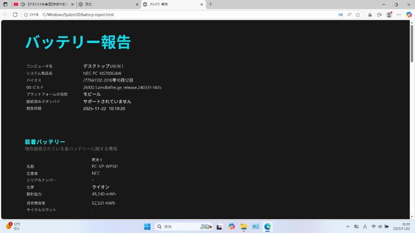This screenshot has height=233, width=415.
Task: Open the translate page icon in address bar
Action: pyautogui.click(x=340, y=15)
